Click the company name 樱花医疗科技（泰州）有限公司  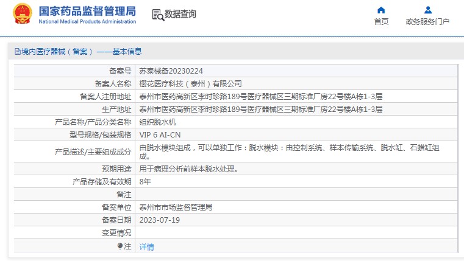pyautogui.click(x=191, y=83)
